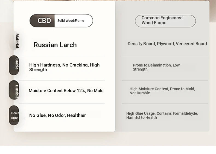Click the white CBD comparison card
Viewport: 216px width, 154px height.
tap(64, 66)
